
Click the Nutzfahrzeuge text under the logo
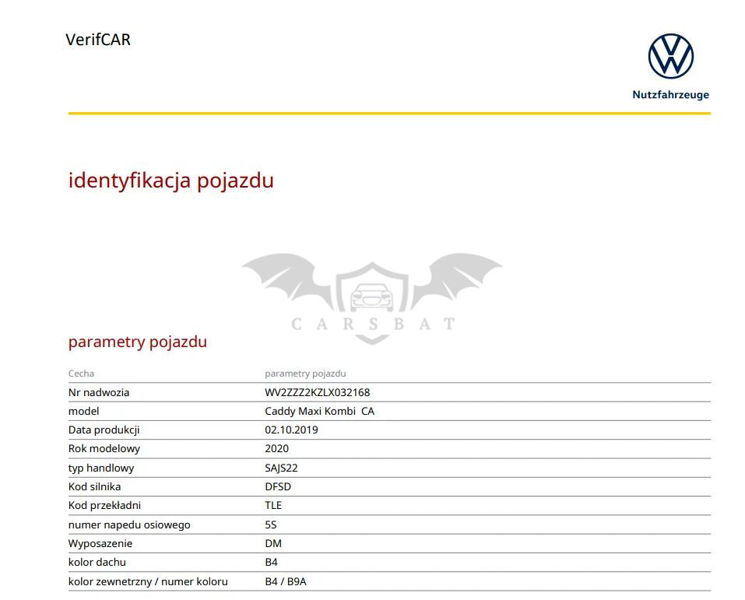tap(670, 95)
